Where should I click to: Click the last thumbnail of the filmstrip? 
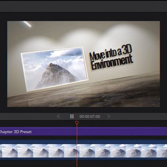162,151
